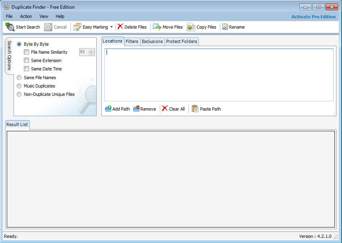This screenshot has height=243, width=342.
Task: Close the Duplicate Finder window
Action: (x=332, y=7)
